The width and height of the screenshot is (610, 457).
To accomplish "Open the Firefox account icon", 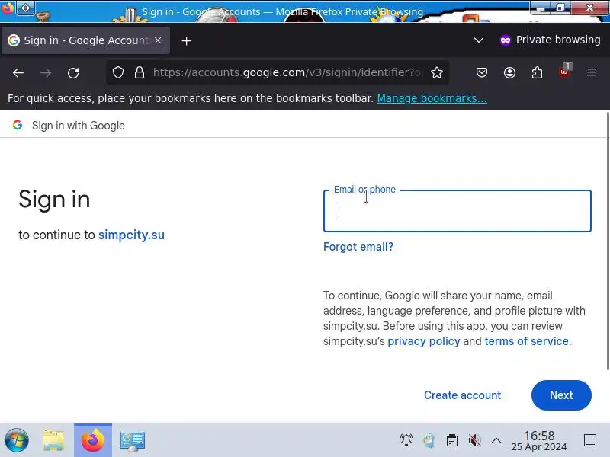I will point(509,72).
